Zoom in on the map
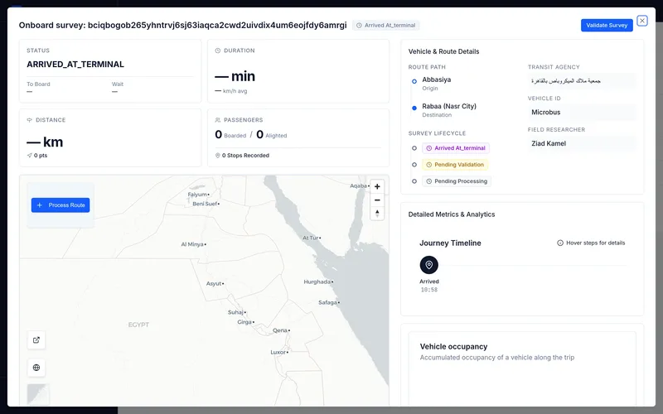Screen dimensions: 663x414 pyautogui.click(x=377, y=186)
